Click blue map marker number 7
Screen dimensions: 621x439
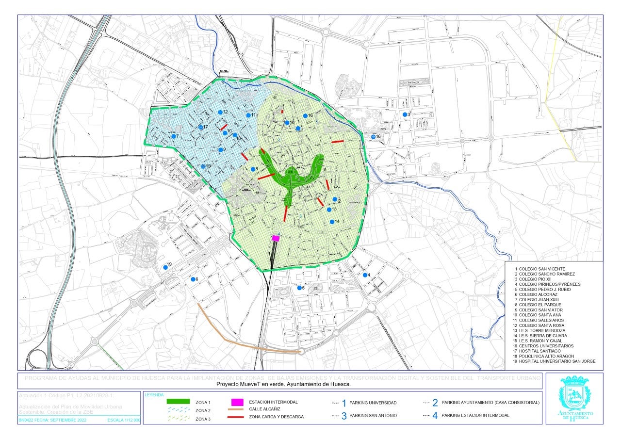pos(174,136)
